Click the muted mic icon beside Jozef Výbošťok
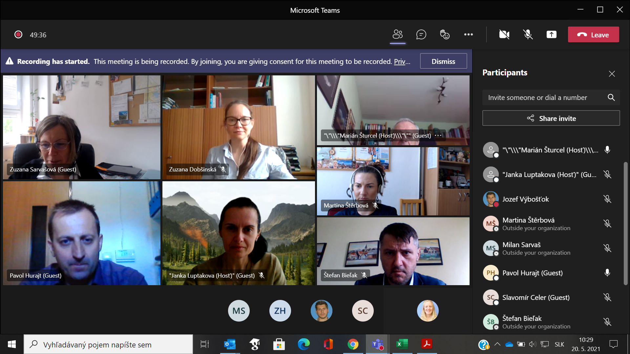This screenshot has height=354, width=630. click(607, 199)
